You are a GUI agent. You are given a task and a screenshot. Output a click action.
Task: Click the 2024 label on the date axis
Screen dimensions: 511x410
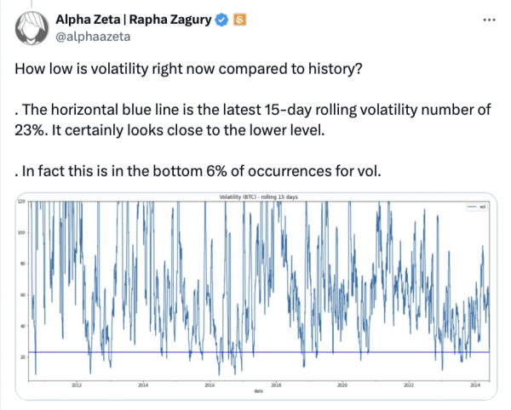pyautogui.click(x=474, y=385)
